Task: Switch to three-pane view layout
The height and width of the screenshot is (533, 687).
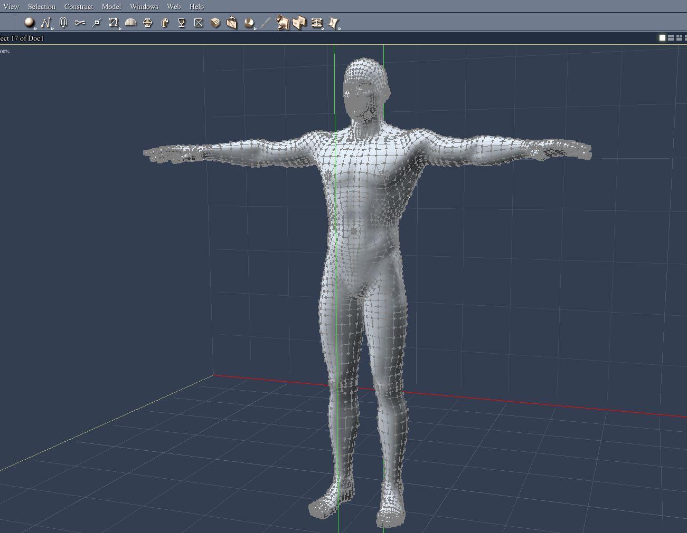Action: click(679, 38)
